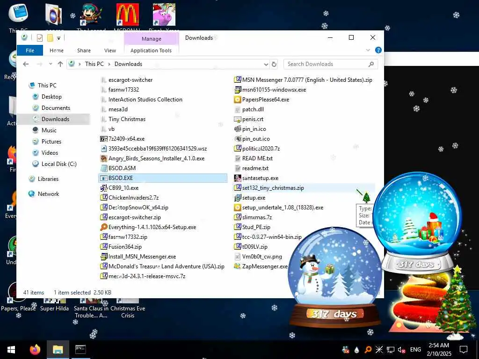Click This PC breadcrumb in address bar

pyautogui.click(x=94, y=64)
